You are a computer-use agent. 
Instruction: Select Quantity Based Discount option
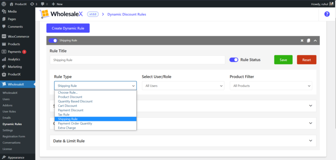pyautogui.click(x=95, y=101)
